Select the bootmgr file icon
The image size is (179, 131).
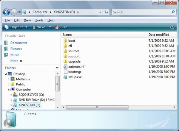tap(65, 72)
